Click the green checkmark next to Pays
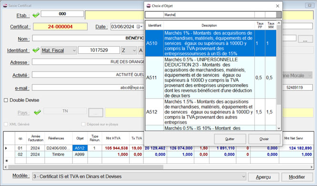This screenshot has height=186, width=317. pyautogui.click(x=38, y=112)
